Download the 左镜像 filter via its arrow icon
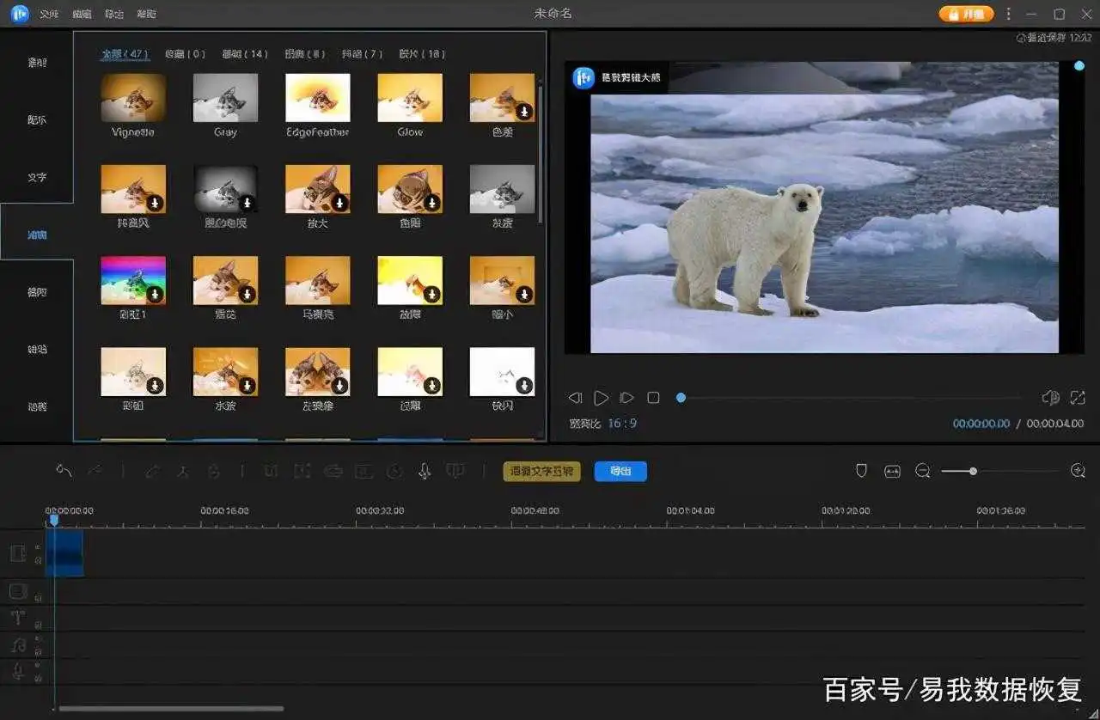1100x720 pixels. click(339, 386)
